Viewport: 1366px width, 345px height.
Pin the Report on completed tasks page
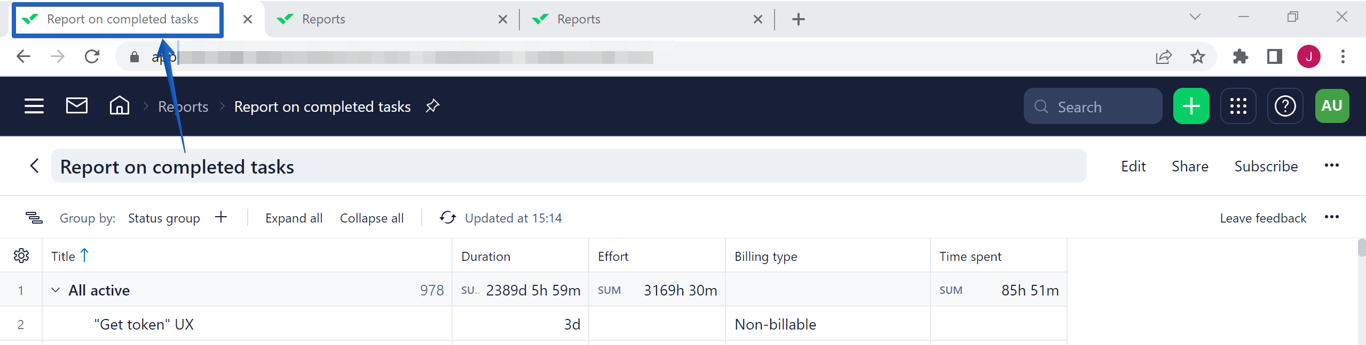[x=432, y=106]
